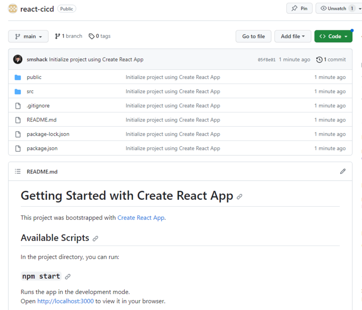The width and height of the screenshot is (362, 310).
Task: Open commit message in the src row
Action: click(172, 92)
